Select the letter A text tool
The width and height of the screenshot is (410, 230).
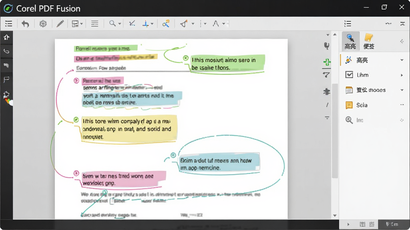[216, 24]
